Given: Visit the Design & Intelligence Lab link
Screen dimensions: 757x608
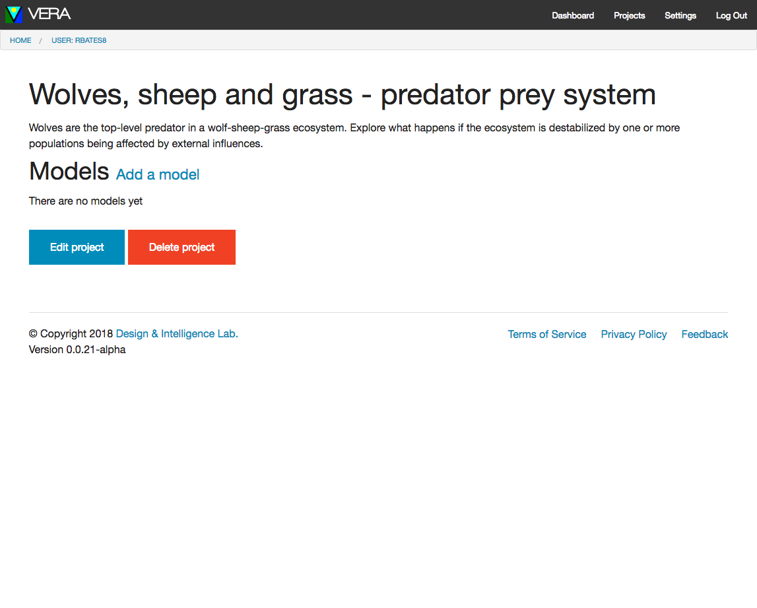Looking at the screenshot, I should (x=177, y=334).
